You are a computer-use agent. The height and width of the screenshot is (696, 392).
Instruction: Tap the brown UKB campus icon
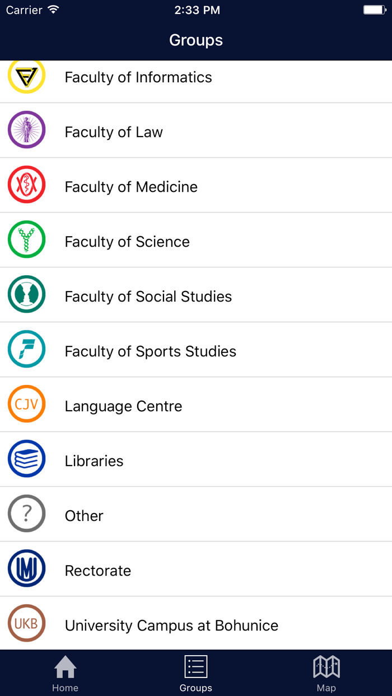click(x=26, y=623)
